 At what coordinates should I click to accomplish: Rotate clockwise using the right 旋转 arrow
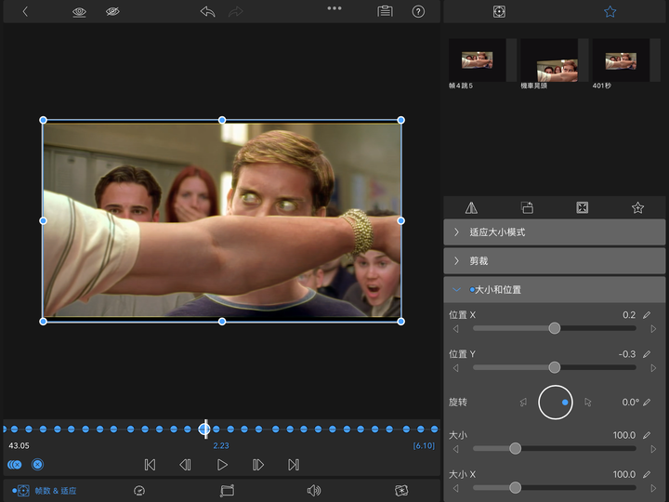tap(588, 403)
